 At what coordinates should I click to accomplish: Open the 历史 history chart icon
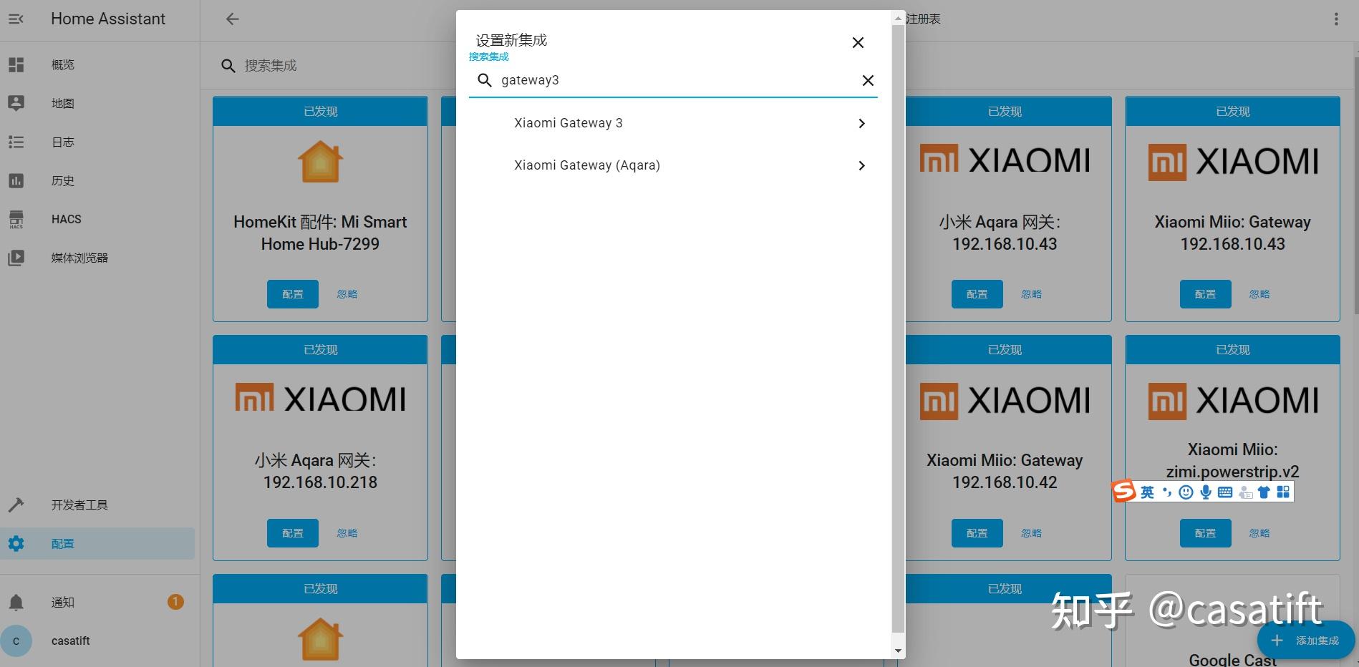[x=16, y=181]
